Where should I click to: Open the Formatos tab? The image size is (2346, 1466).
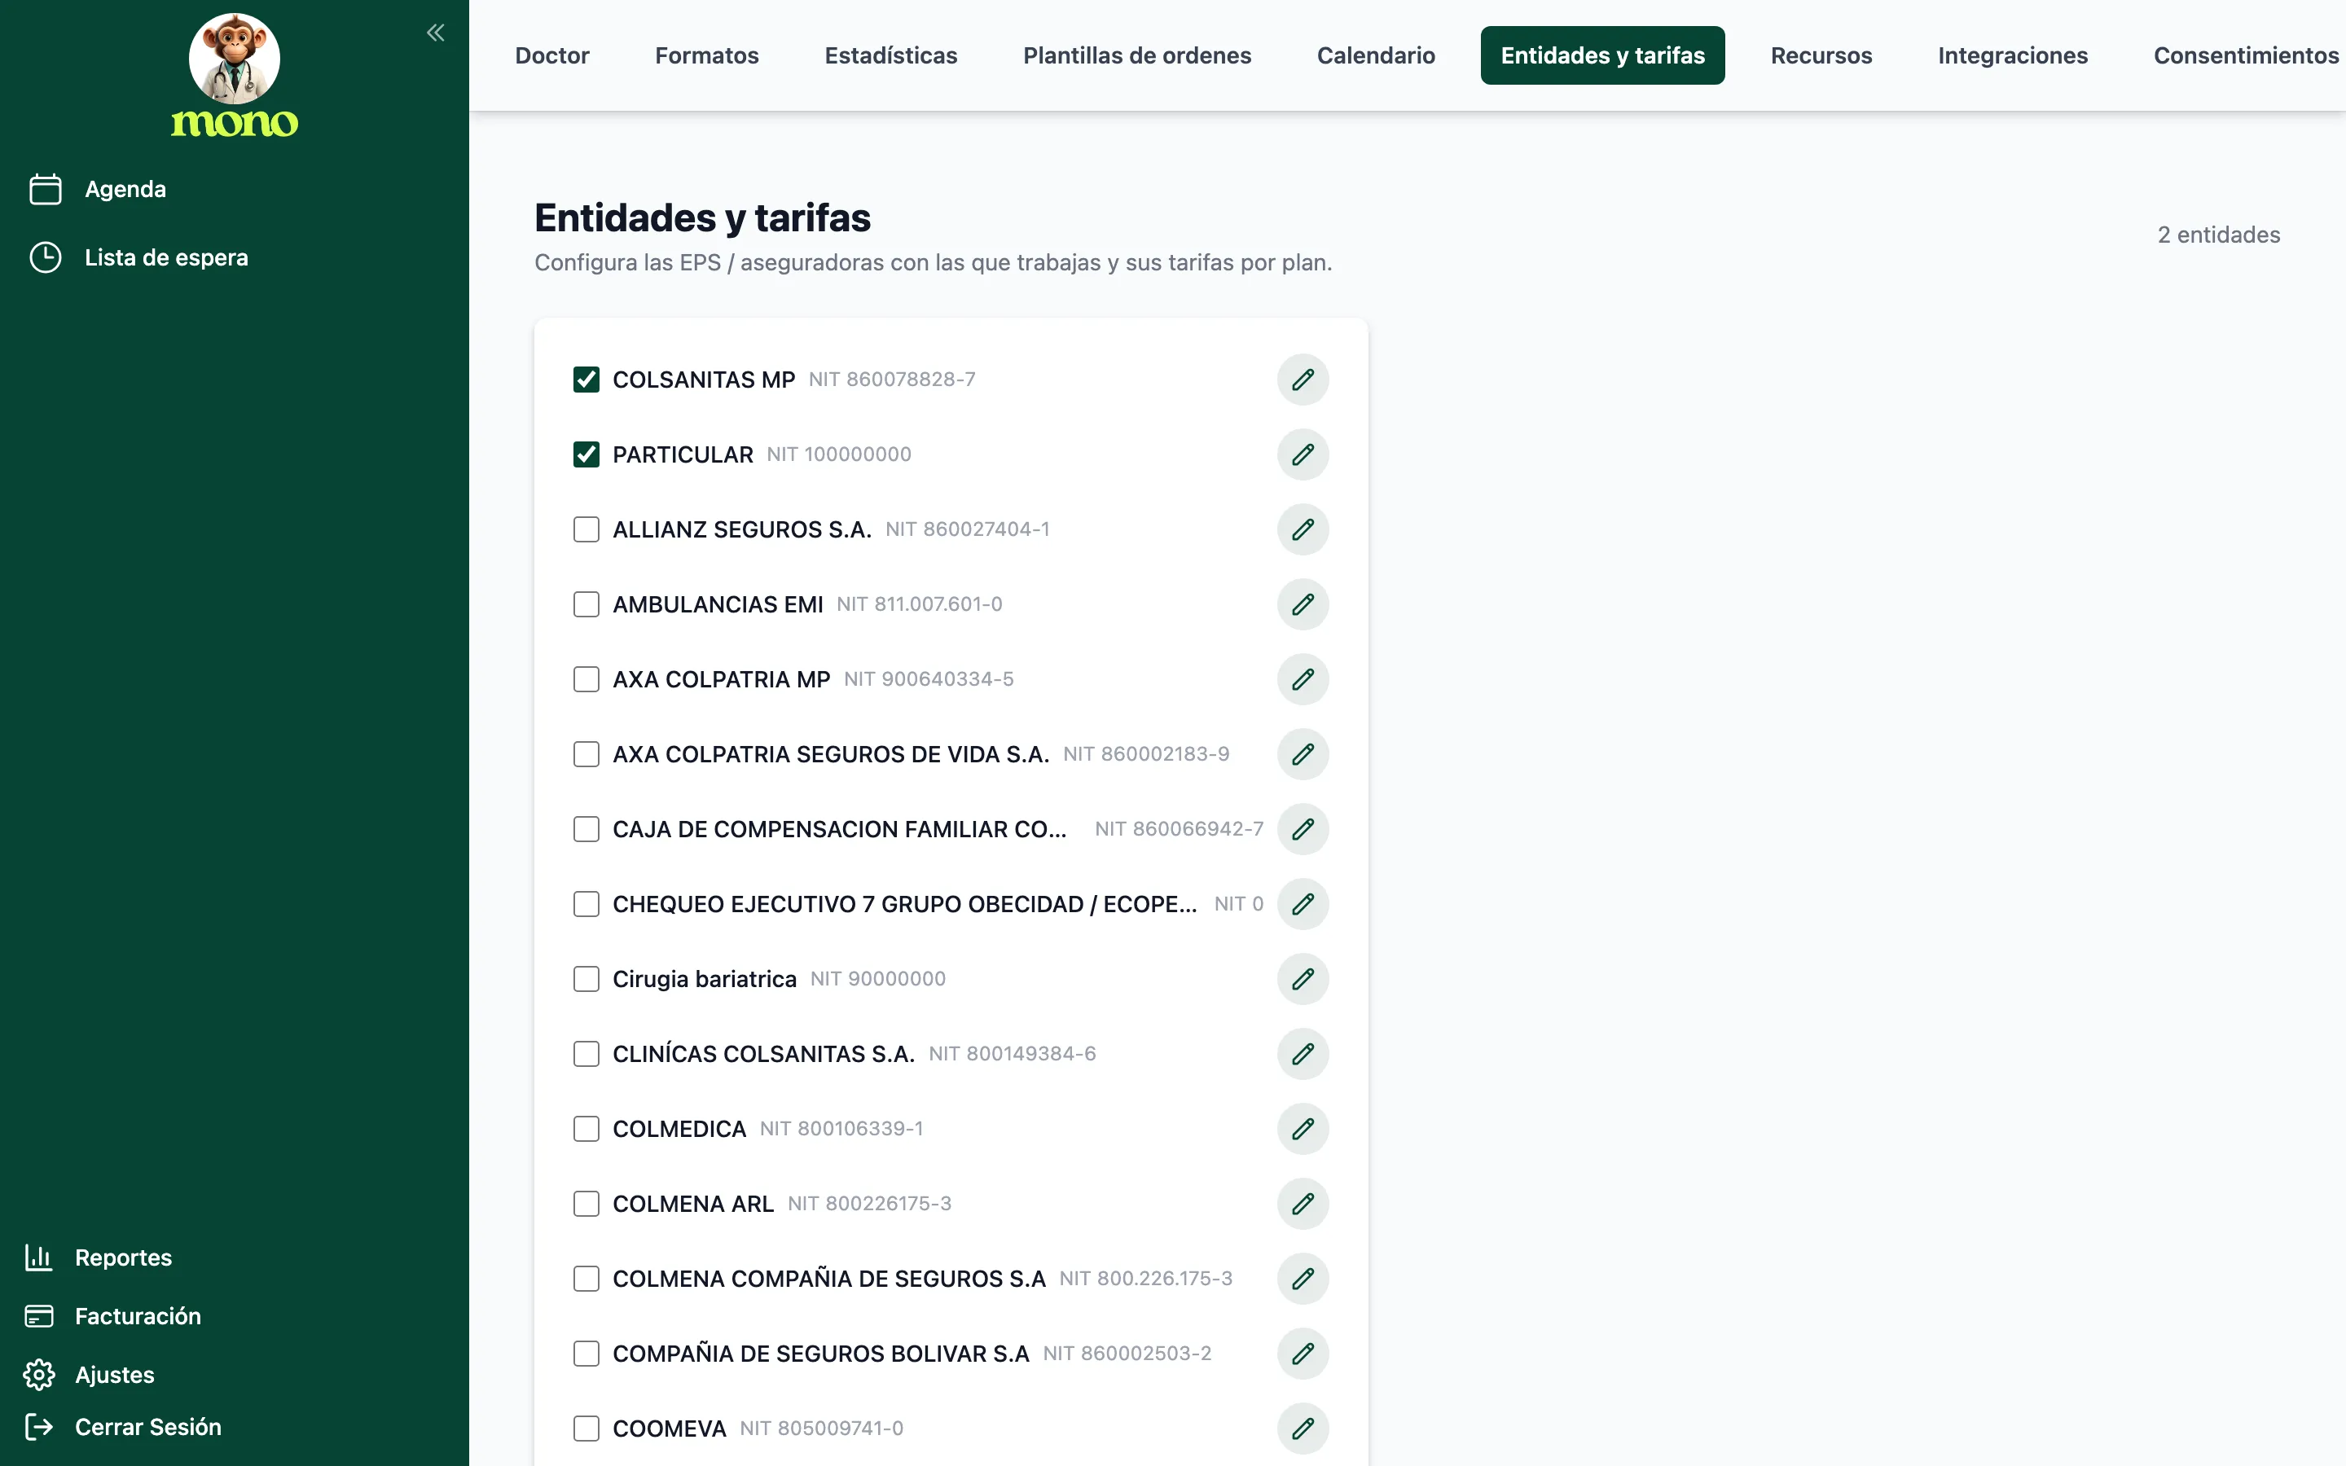(707, 55)
